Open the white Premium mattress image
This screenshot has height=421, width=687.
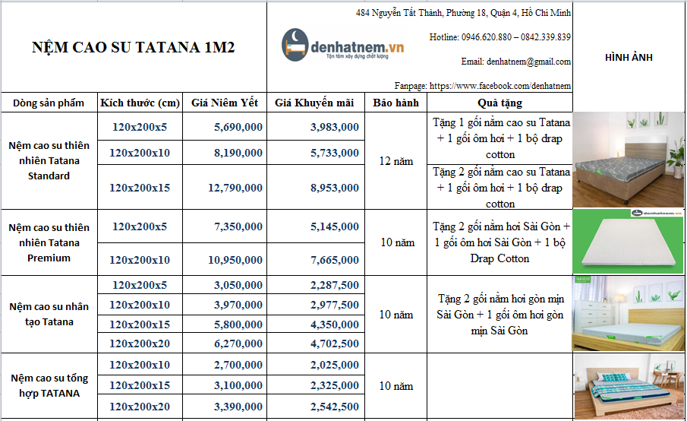coord(628,242)
